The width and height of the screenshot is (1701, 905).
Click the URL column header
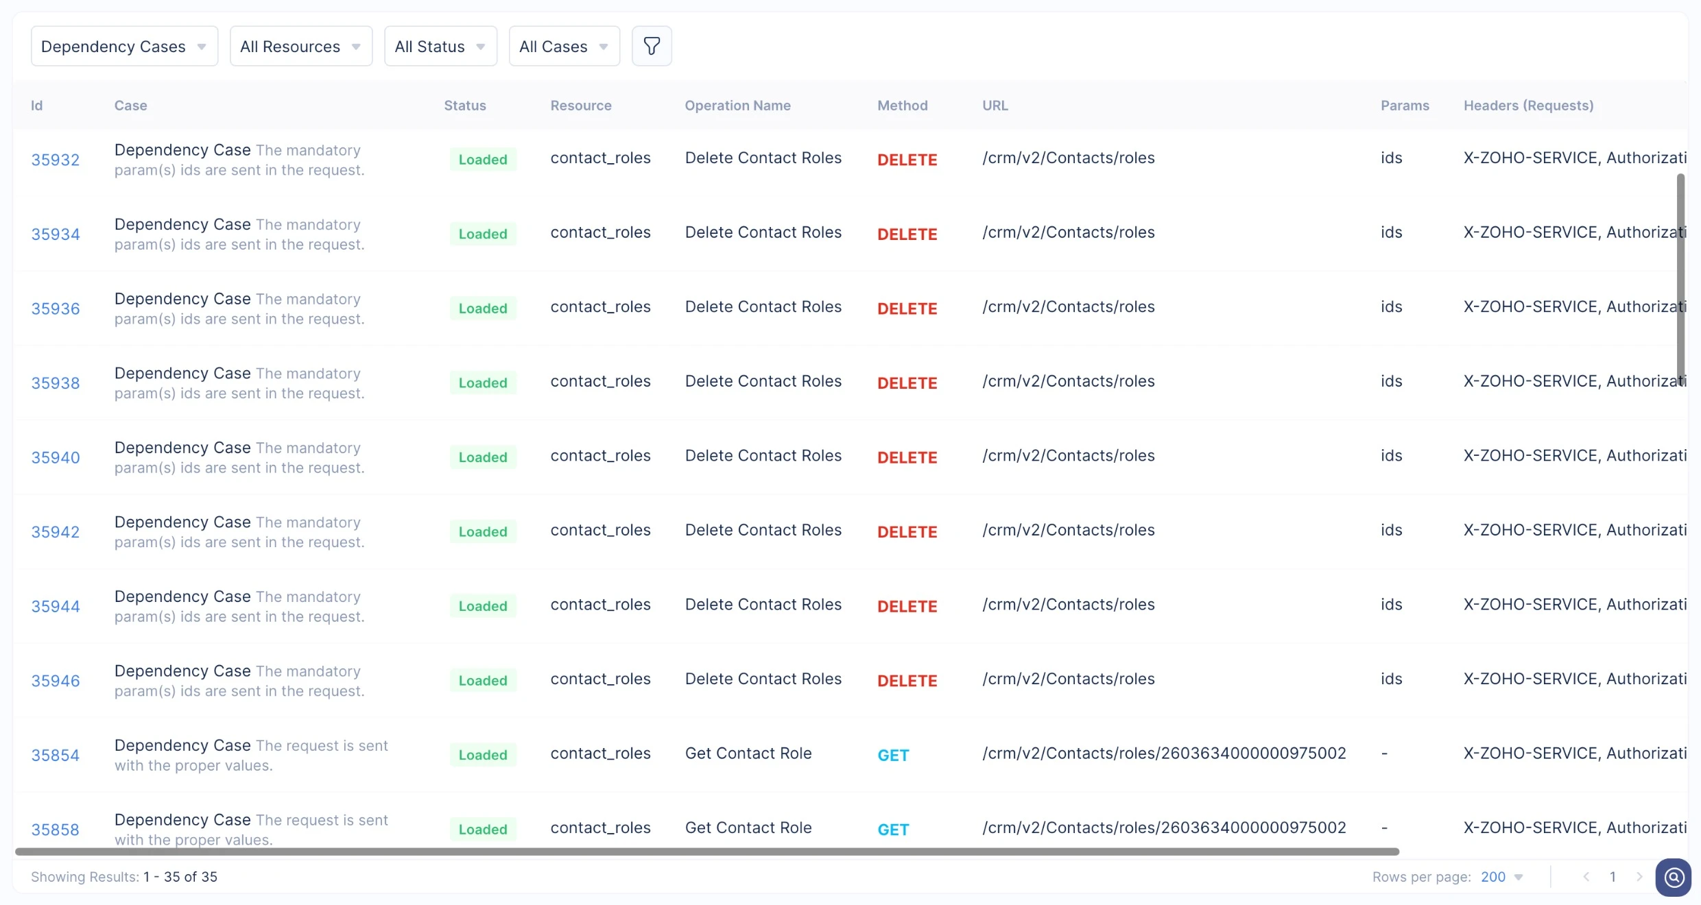(x=995, y=106)
